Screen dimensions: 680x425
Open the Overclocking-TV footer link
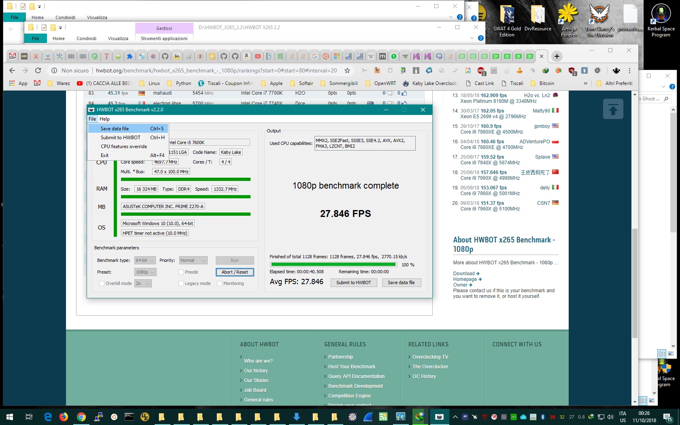click(430, 357)
